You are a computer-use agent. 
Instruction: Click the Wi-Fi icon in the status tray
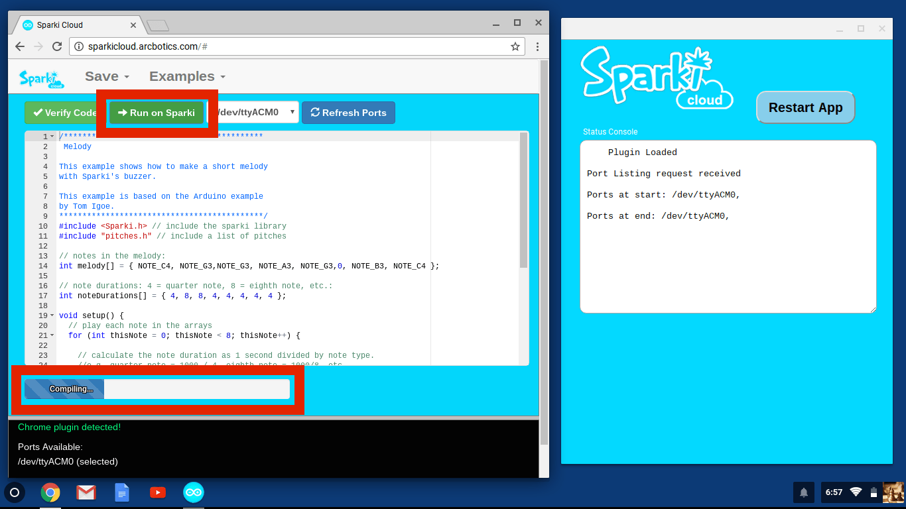[x=856, y=492]
